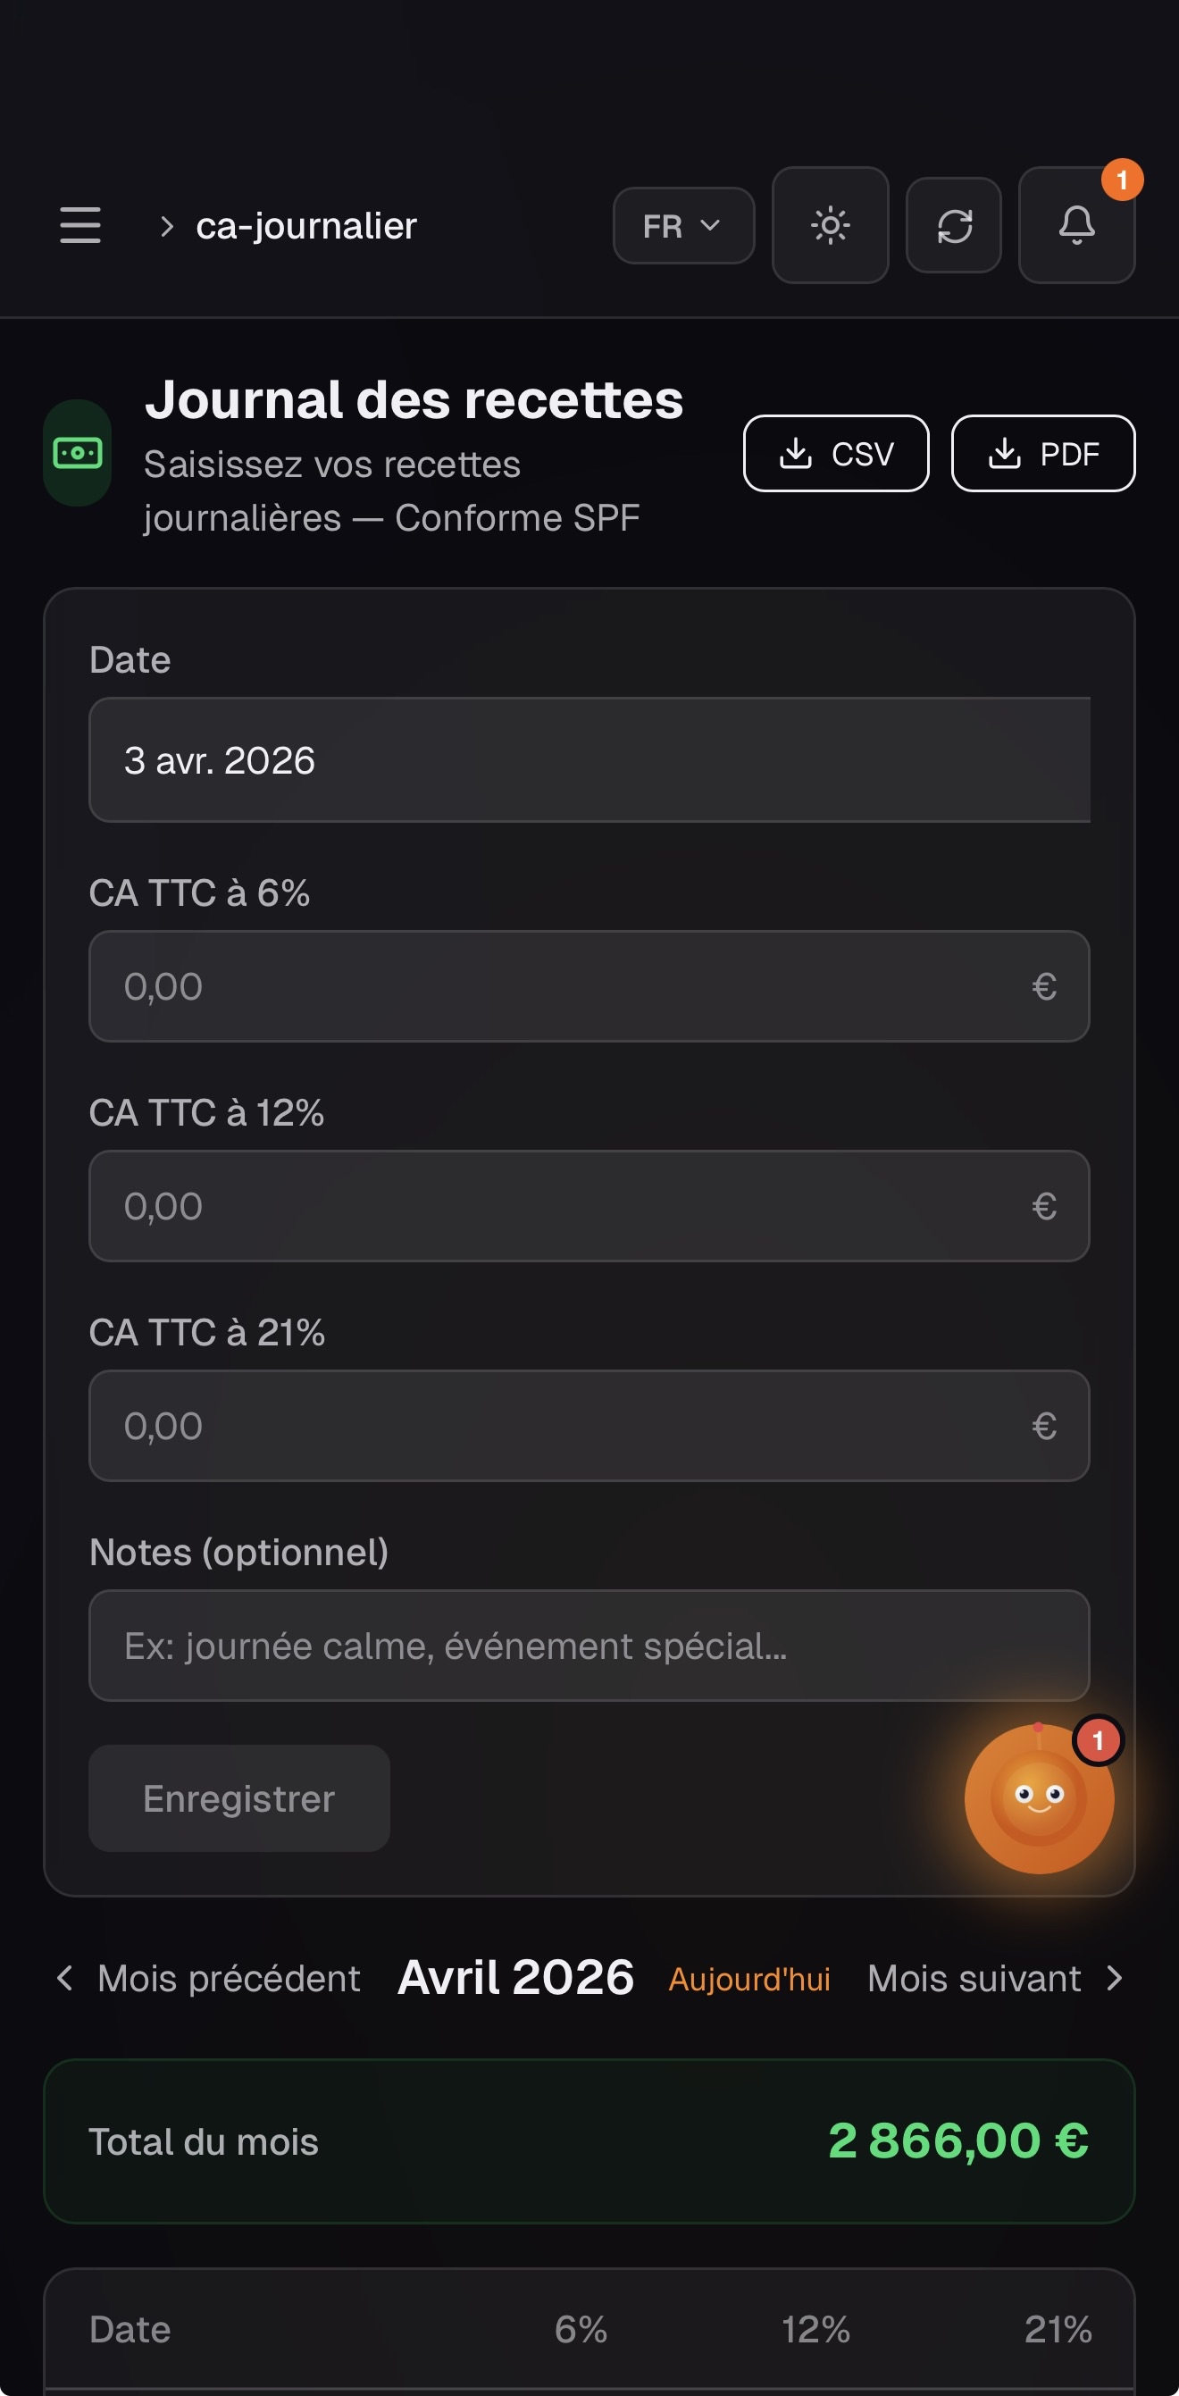Viewport: 1179px width, 2396px height.
Task: Download the PDF export
Action: tap(1042, 454)
